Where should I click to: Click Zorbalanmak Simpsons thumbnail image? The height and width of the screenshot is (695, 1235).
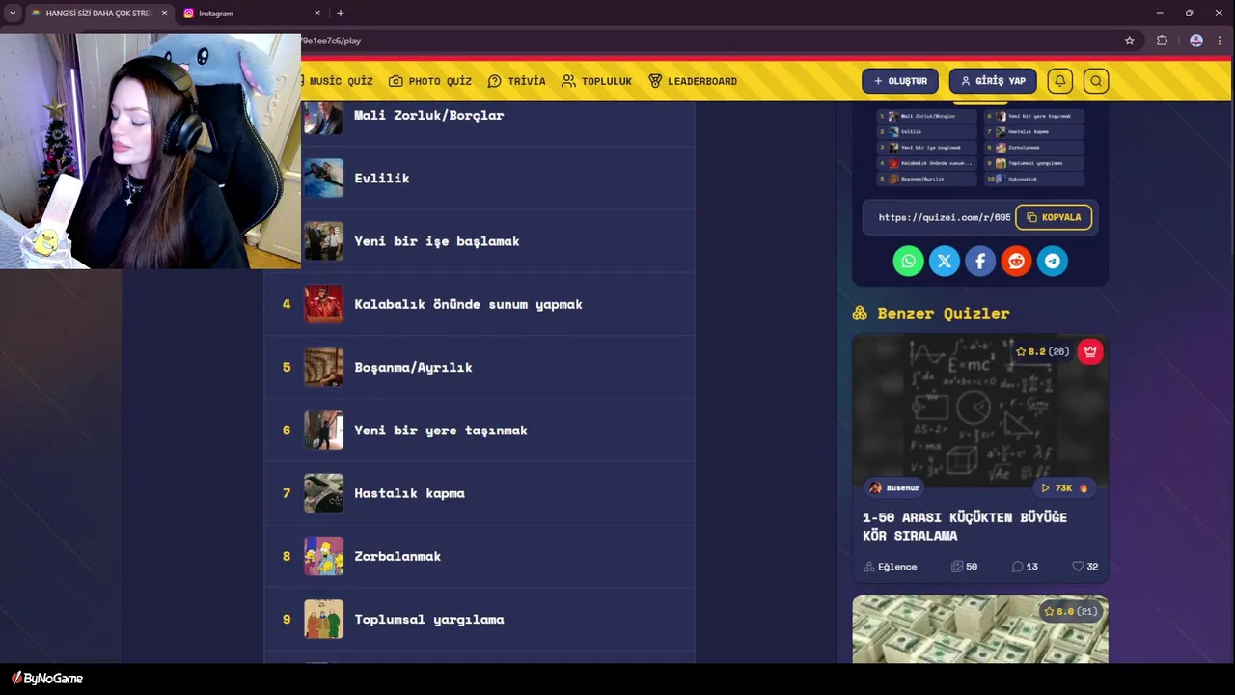pos(323,556)
